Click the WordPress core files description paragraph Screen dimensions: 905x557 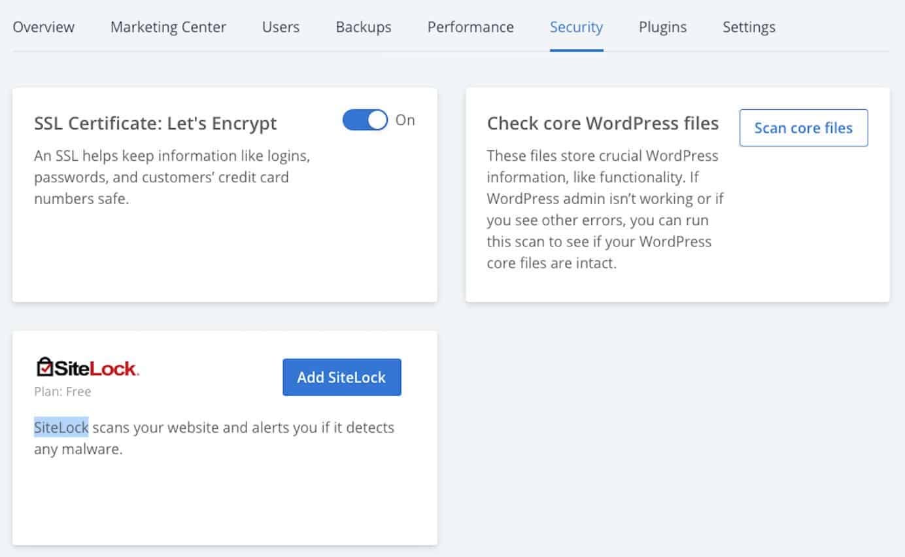pos(606,209)
